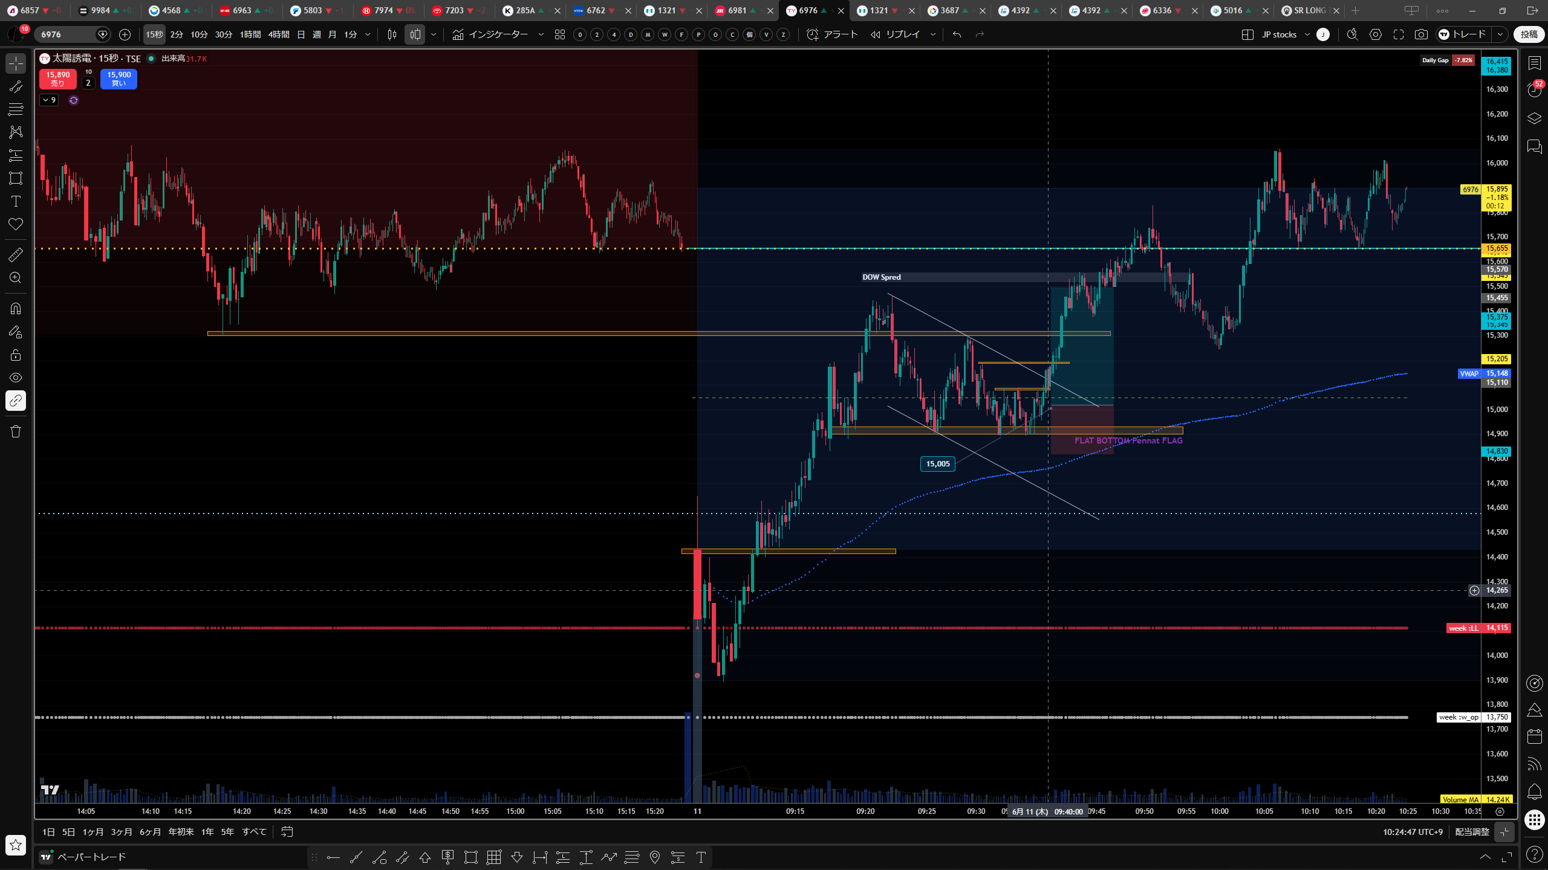Viewport: 1548px width, 870px height.
Task: Click go to date calendar icon
Action: [x=287, y=832]
